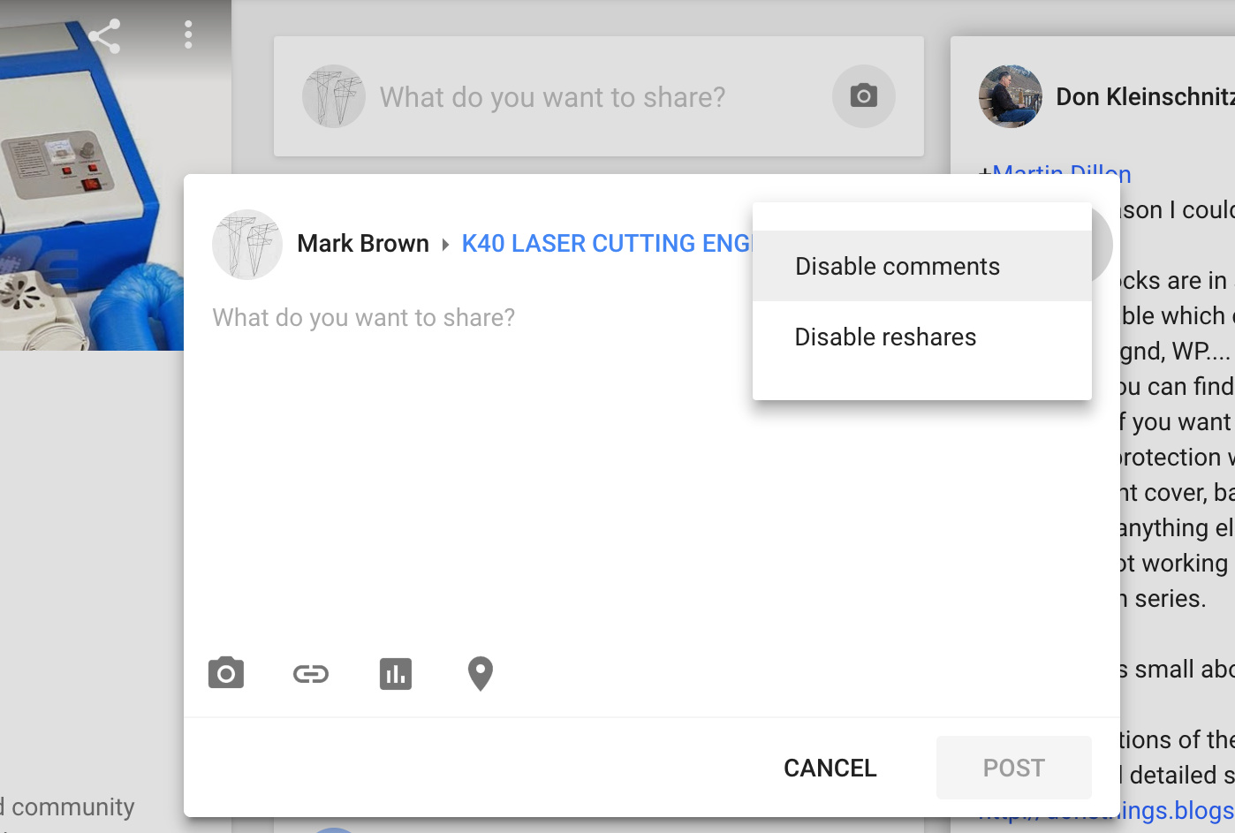Open the three-dot community options menu
Screen dimensions: 1235x833
188,35
